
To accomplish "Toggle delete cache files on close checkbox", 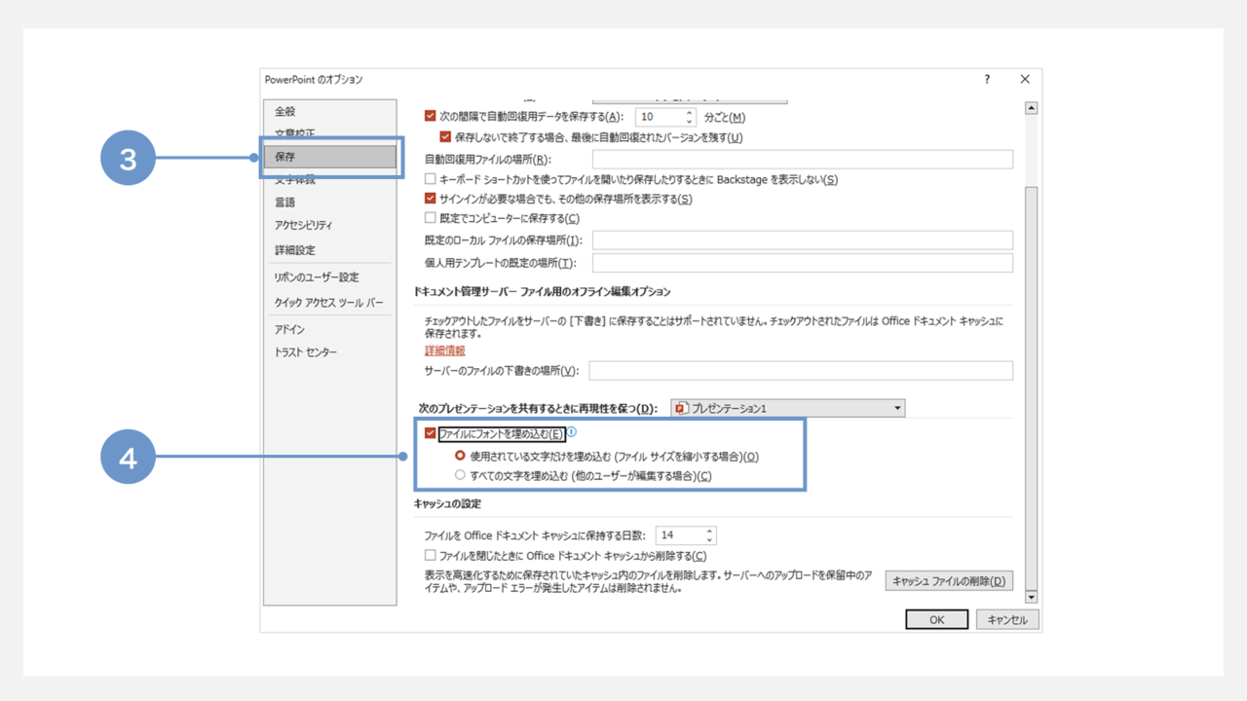I will click(x=431, y=556).
